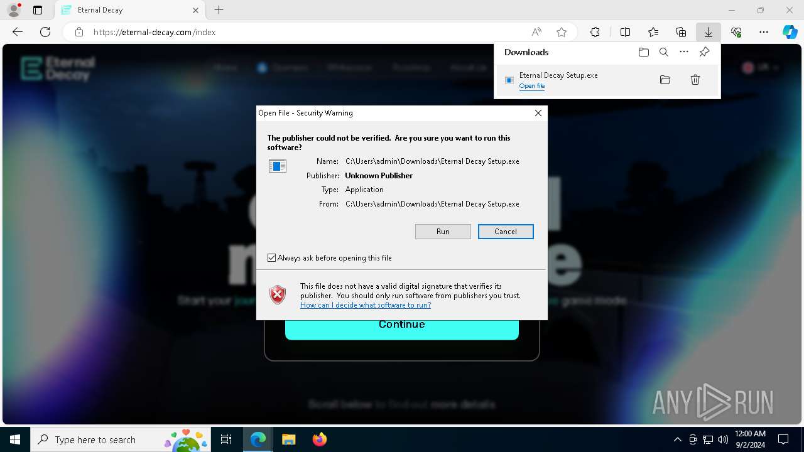The width and height of the screenshot is (804, 452).
Task: Open the browser profile avatar
Action: (x=13, y=10)
